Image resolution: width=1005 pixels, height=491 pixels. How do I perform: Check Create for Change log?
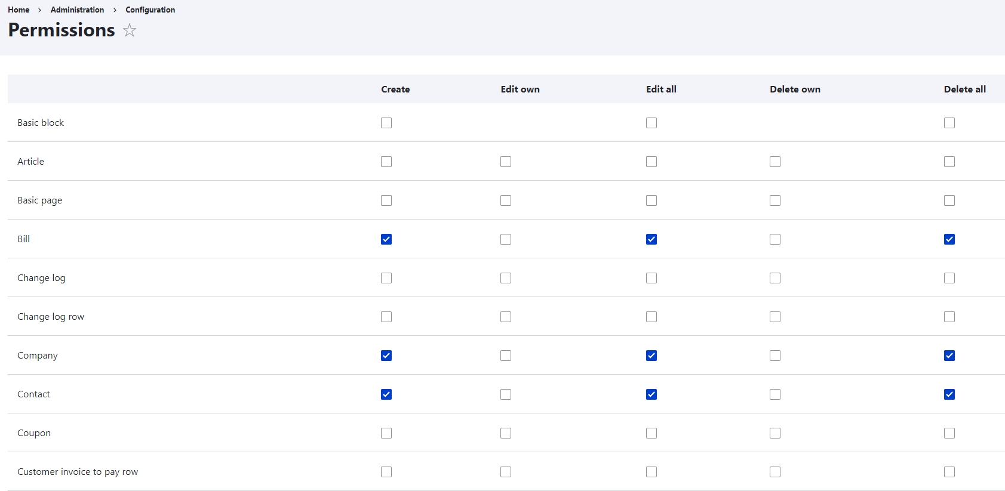(x=386, y=278)
